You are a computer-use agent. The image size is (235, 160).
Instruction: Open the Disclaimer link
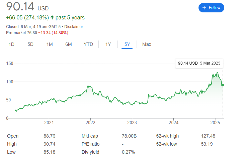pos(74,27)
